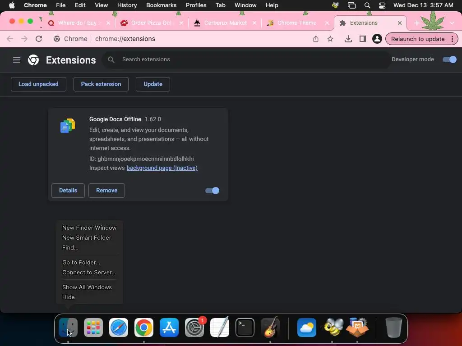Click Pack extension button

pyautogui.click(x=101, y=84)
